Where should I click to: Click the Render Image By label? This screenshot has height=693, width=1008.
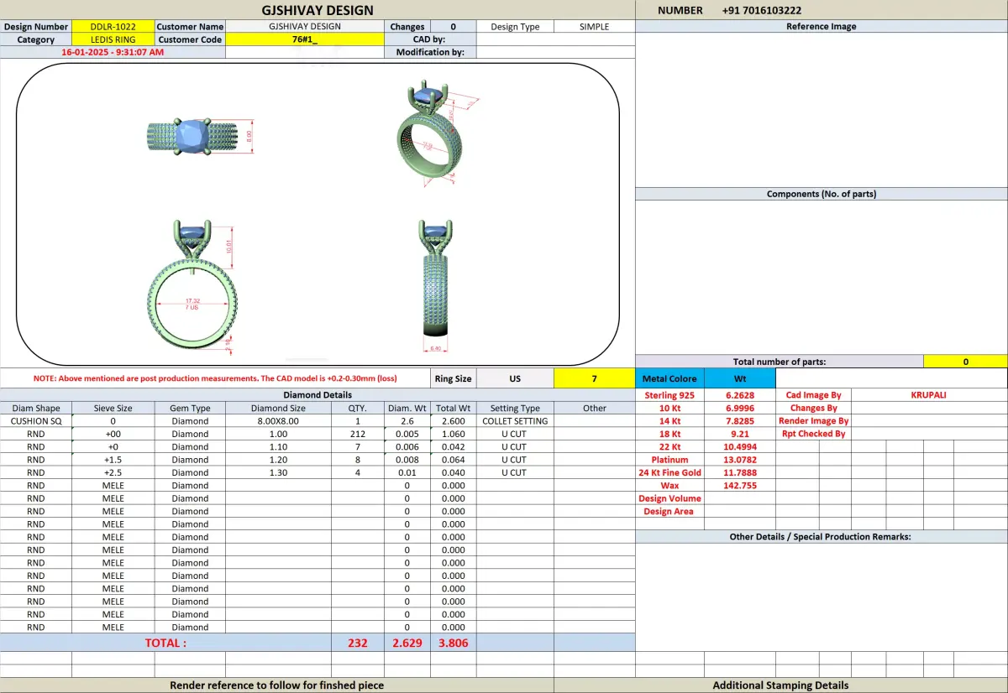tap(813, 420)
